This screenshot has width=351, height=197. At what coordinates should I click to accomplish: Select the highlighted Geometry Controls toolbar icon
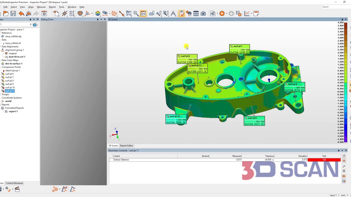182,13
